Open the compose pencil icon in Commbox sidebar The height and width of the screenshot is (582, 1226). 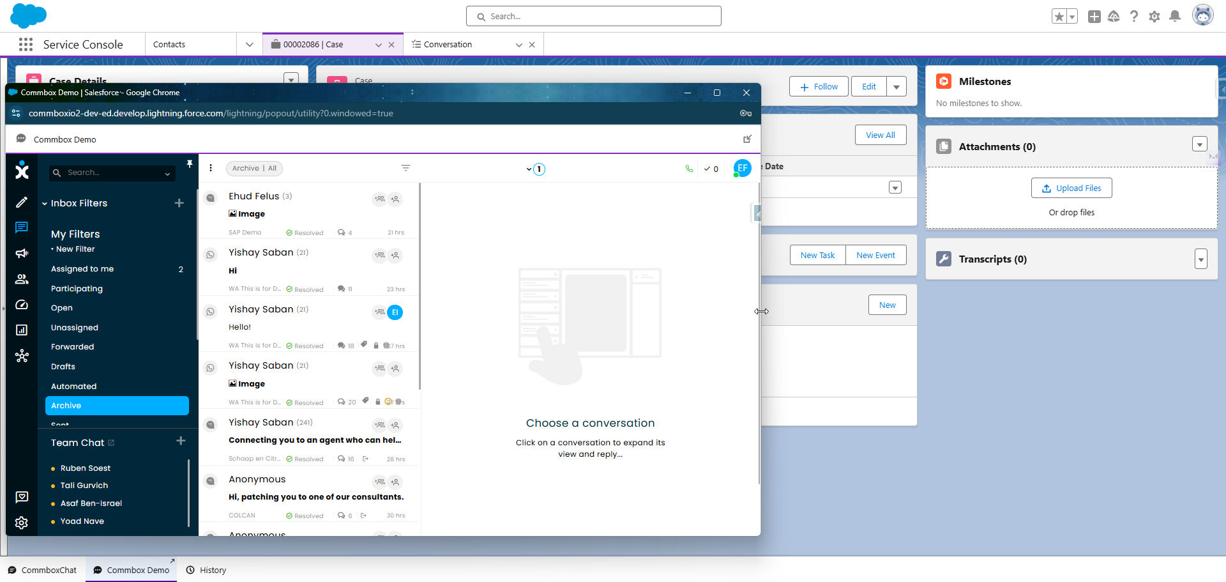tap(22, 203)
